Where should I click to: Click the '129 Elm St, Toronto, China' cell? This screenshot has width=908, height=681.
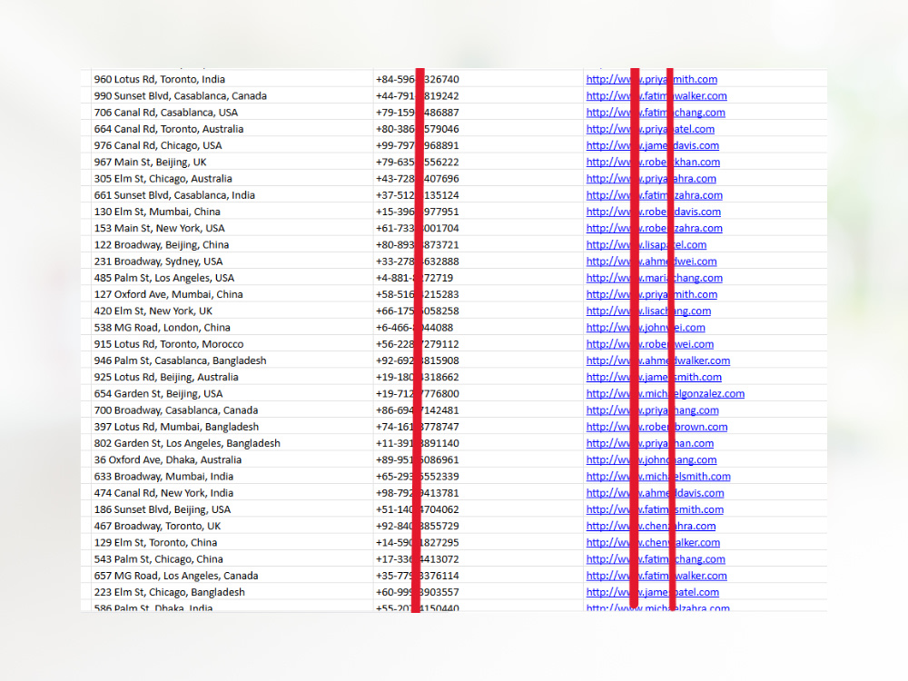pyautogui.click(x=155, y=543)
